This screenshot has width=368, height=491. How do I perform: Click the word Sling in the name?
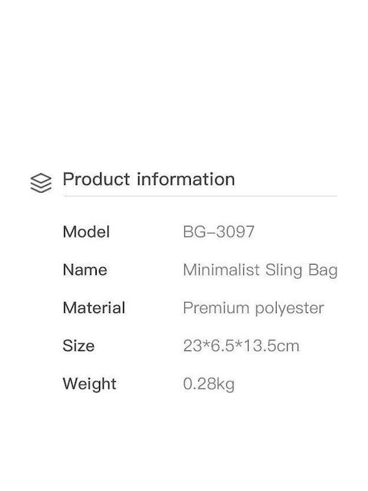click(283, 271)
